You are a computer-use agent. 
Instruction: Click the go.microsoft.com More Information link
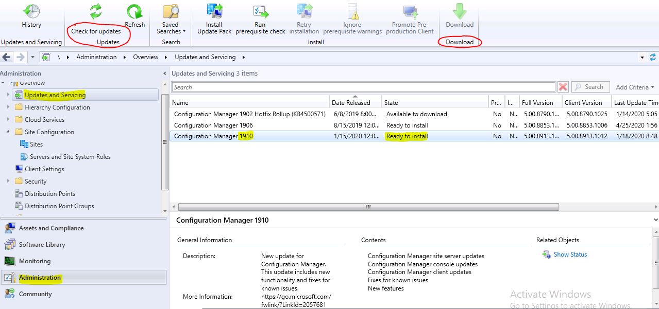tap(296, 301)
